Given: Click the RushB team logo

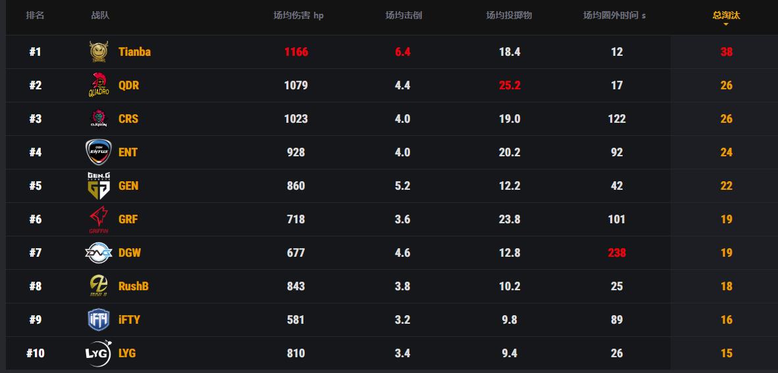Looking at the screenshot, I should point(99,286).
